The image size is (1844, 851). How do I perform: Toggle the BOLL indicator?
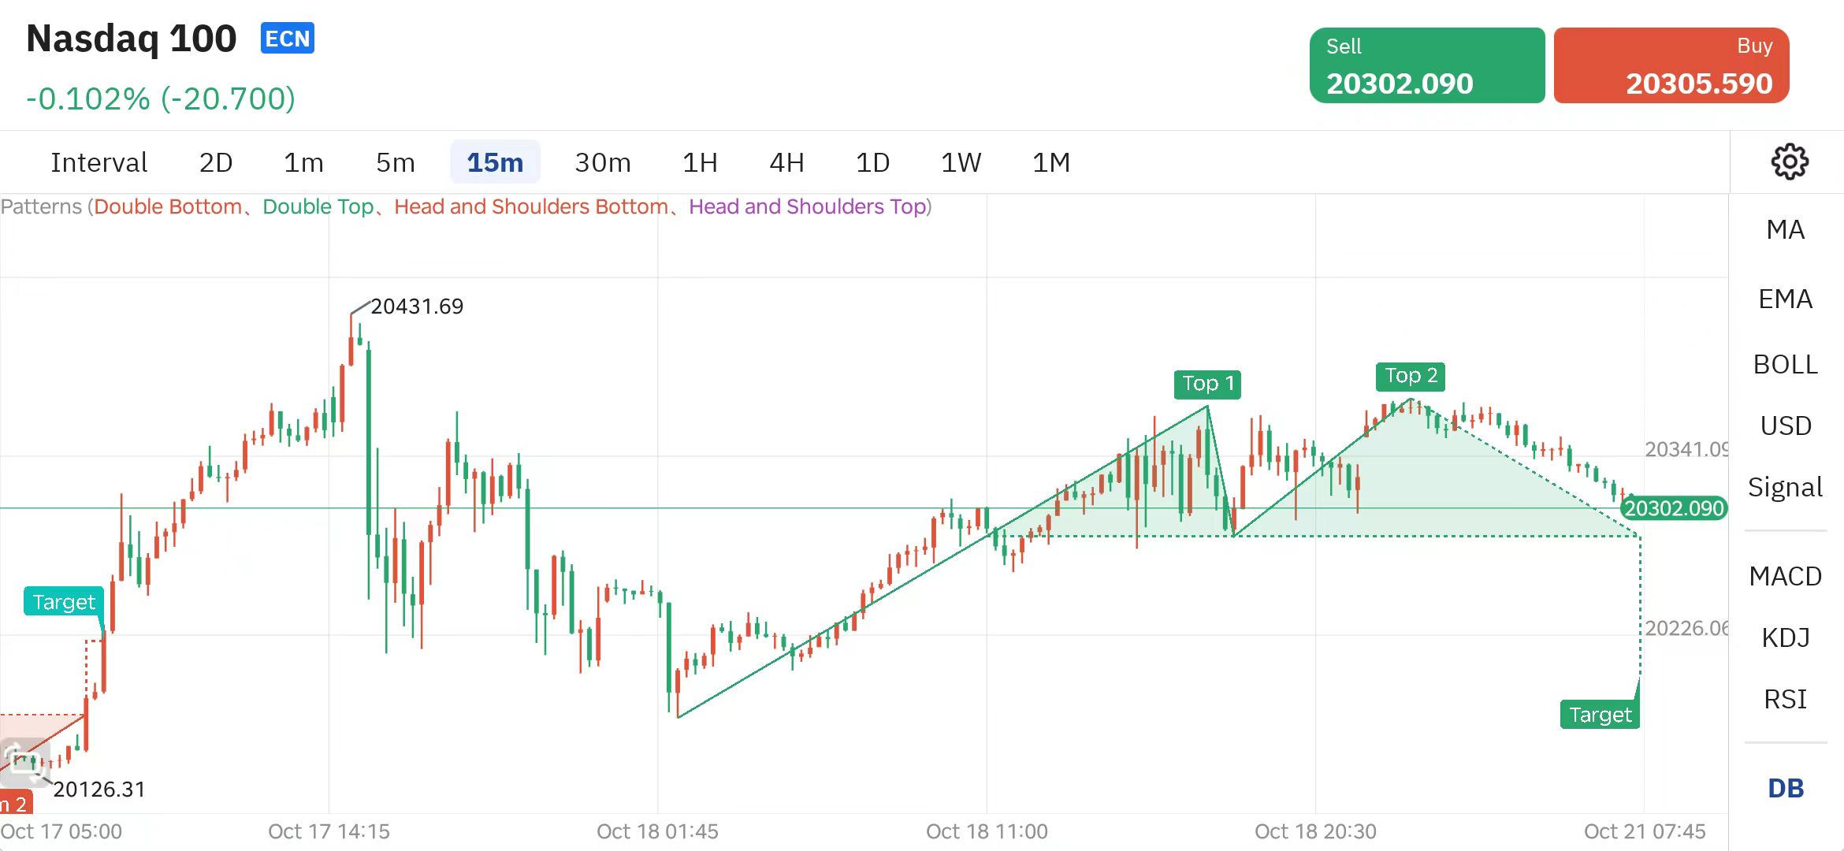(x=1785, y=365)
